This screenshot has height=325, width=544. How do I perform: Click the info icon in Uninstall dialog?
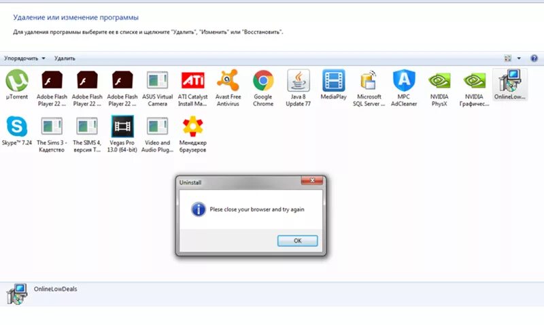pos(198,209)
